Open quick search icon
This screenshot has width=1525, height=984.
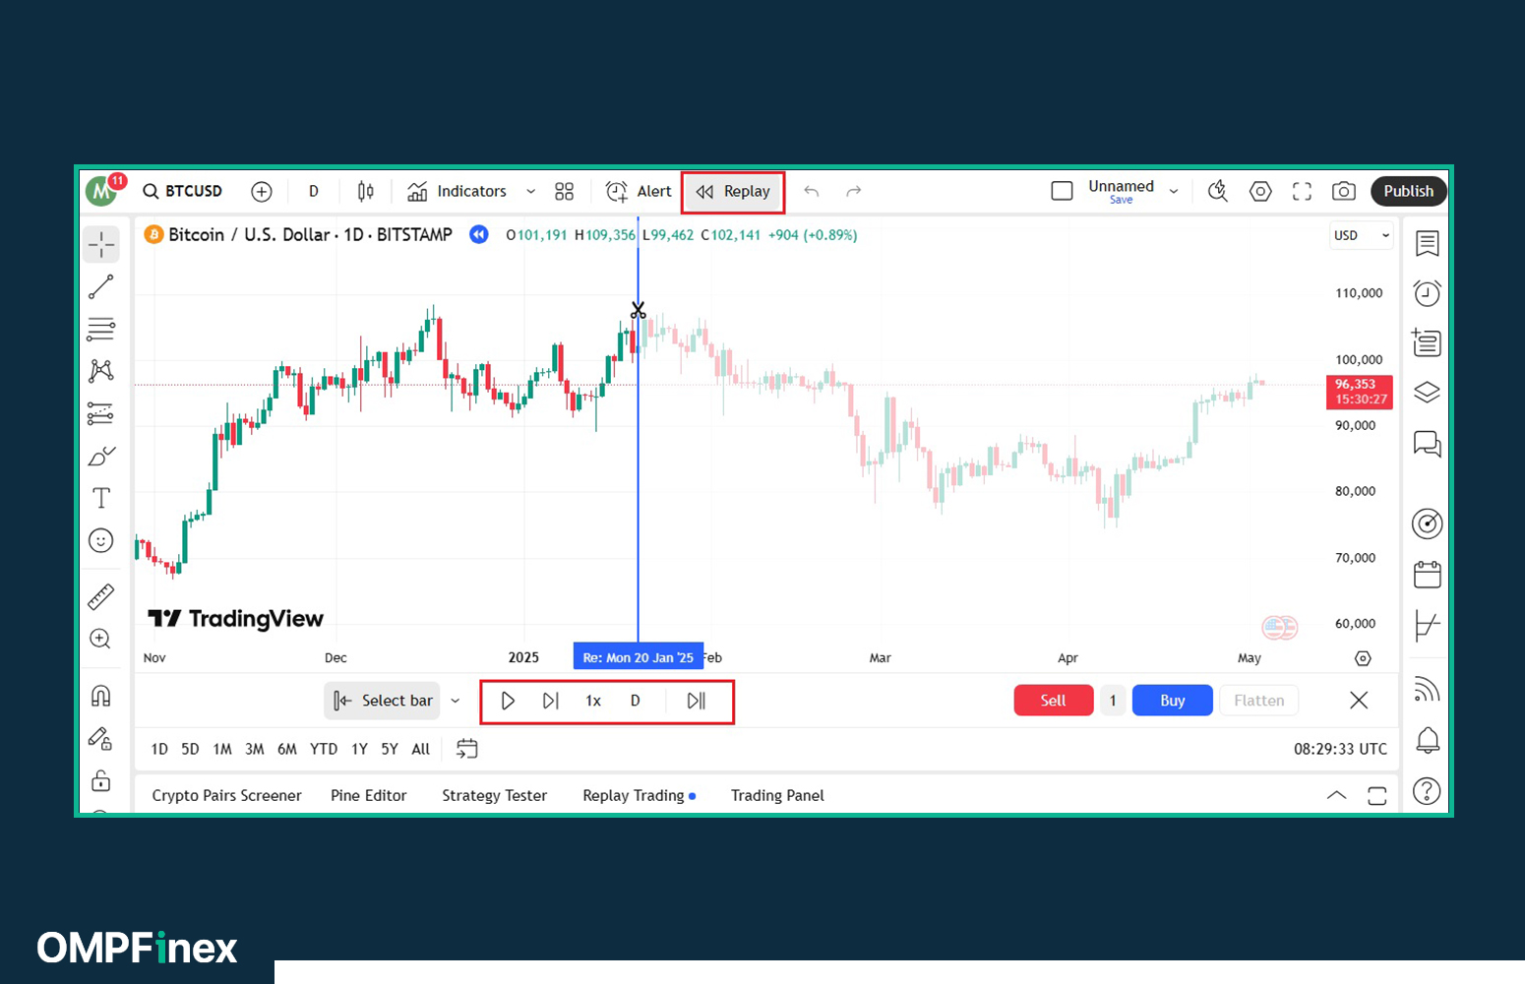coord(1218,192)
